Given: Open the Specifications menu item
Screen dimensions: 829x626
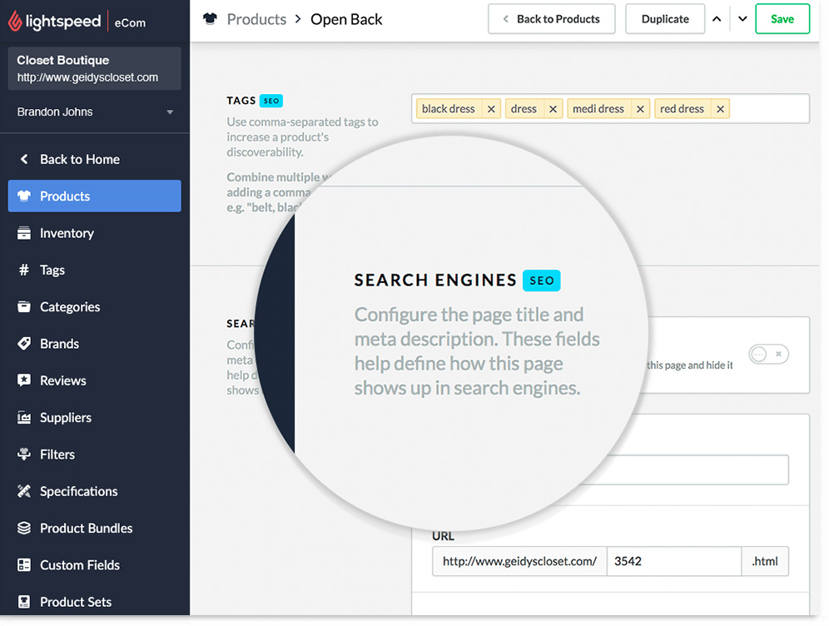Looking at the screenshot, I should click(x=95, y=491).
